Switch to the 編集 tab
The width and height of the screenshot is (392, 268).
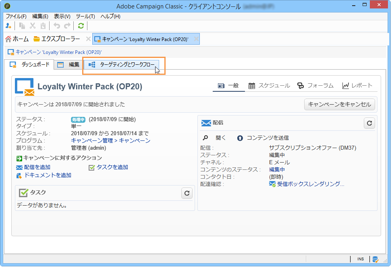tap(68, 65)
